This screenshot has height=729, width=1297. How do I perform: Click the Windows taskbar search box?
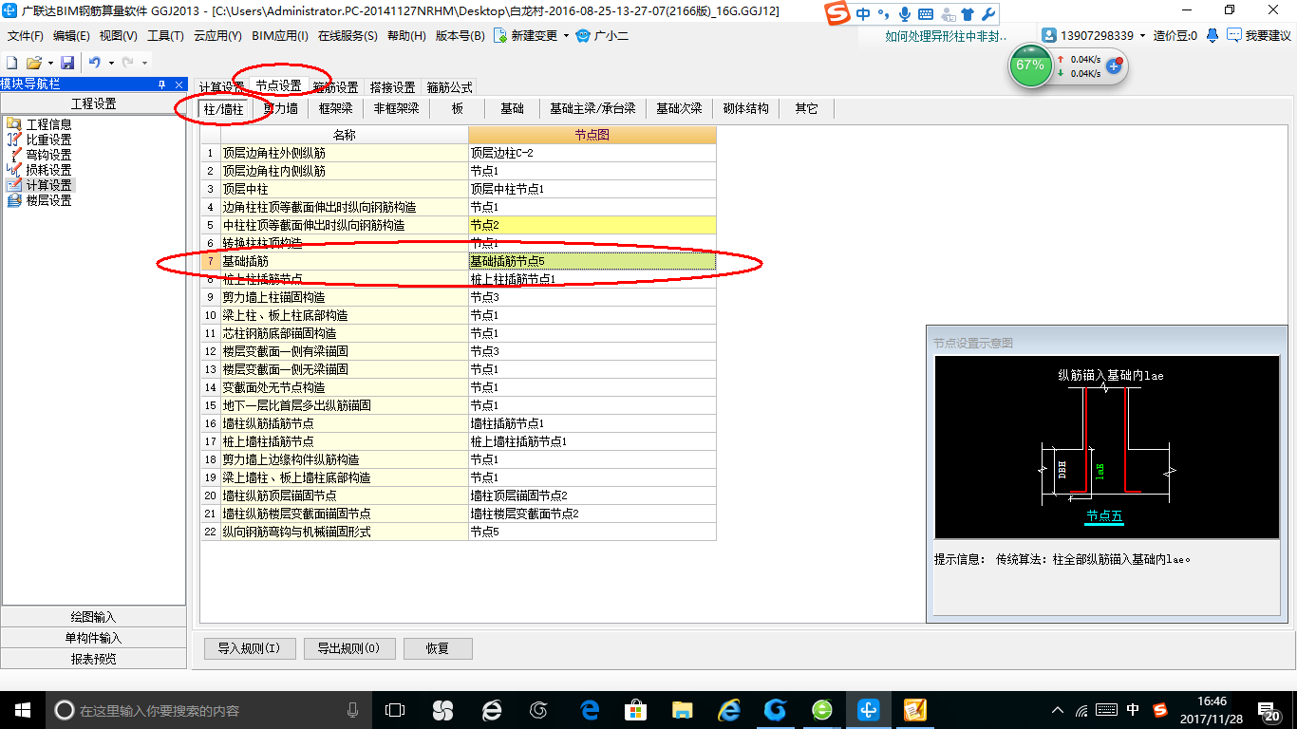(x=208, y=710)
